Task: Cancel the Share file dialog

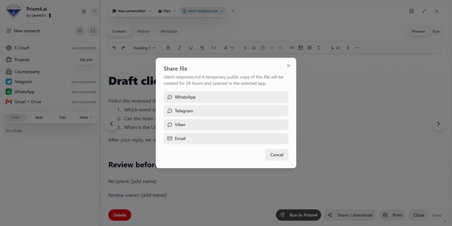Action: coord(277,155)
